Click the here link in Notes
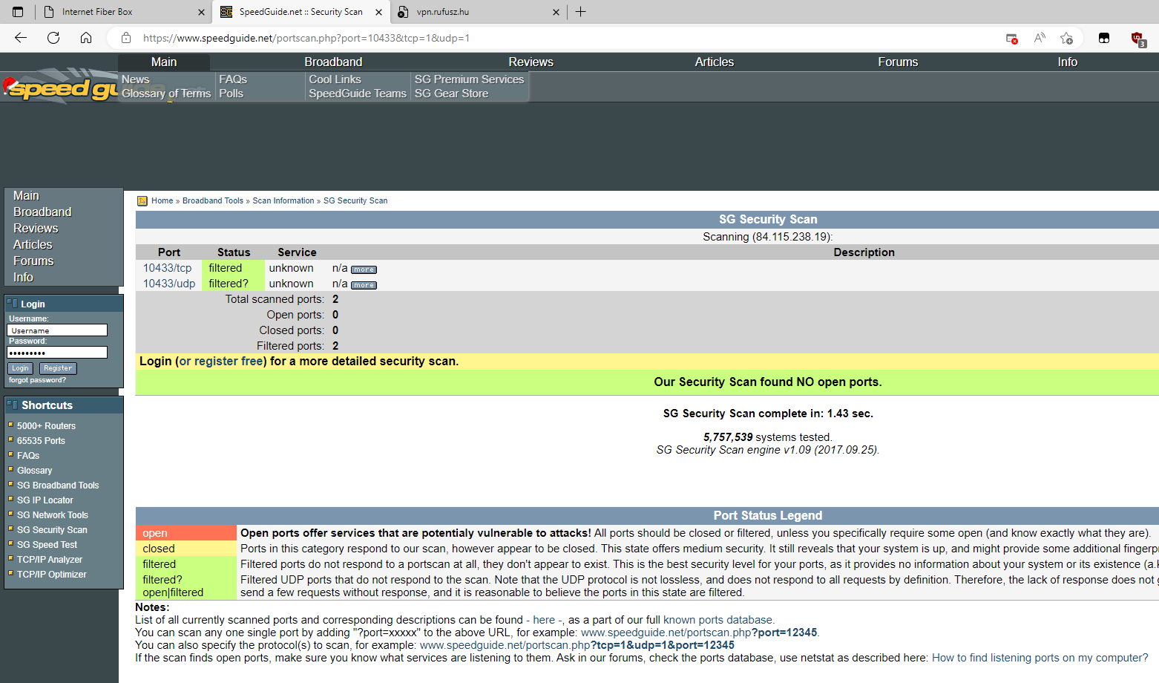 click(x=544, y=620)
